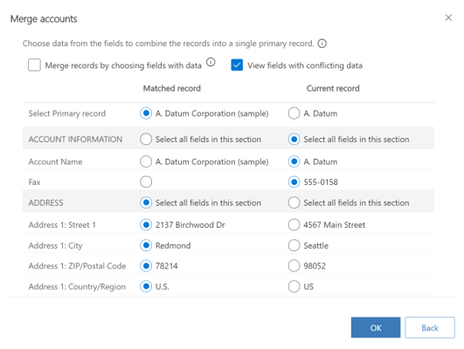Select Fax value 555-0158

[x=294, y=182]
